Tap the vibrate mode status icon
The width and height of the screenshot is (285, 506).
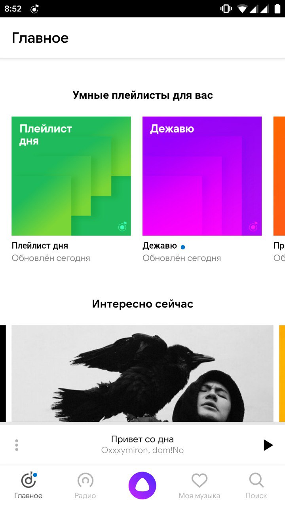point(226,9)
